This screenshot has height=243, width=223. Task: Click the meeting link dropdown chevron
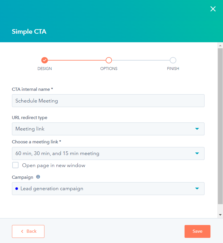[x=197, y=153]
